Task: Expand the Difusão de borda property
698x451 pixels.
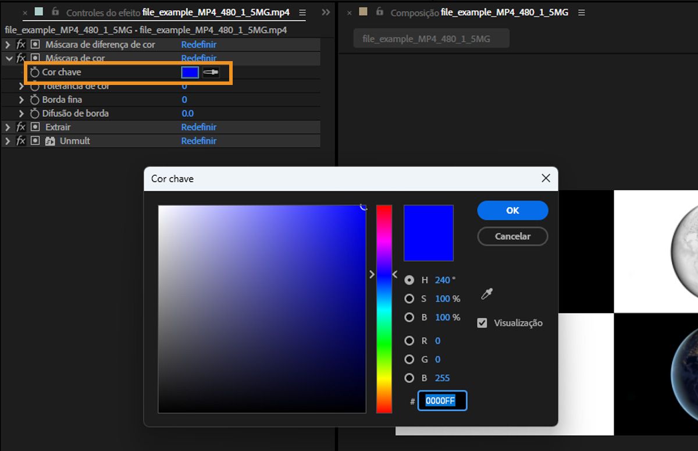Action: [x=22, y=113]
